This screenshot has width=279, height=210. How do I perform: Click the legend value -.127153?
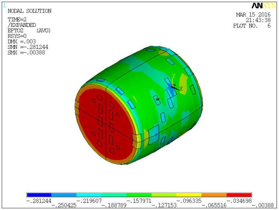click(164, 205)
